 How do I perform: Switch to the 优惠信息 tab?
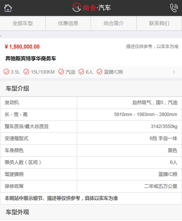[68, 23]
